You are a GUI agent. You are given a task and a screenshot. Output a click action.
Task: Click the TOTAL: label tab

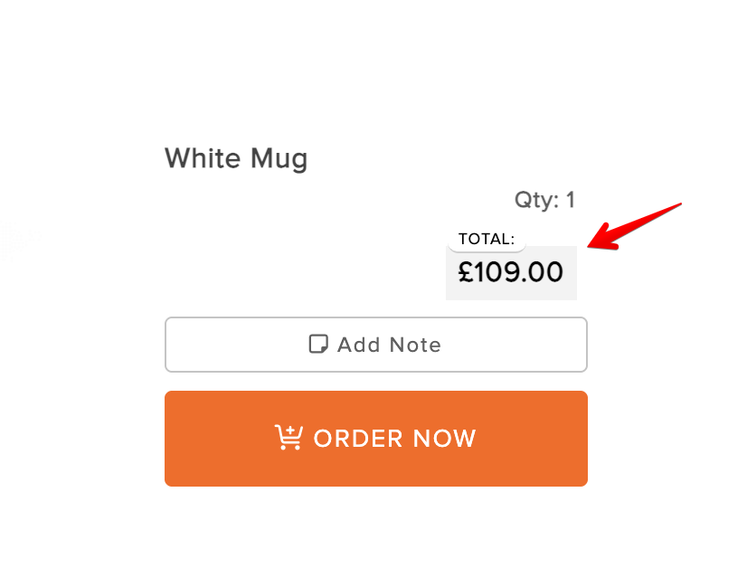click(x=487, y=239)
